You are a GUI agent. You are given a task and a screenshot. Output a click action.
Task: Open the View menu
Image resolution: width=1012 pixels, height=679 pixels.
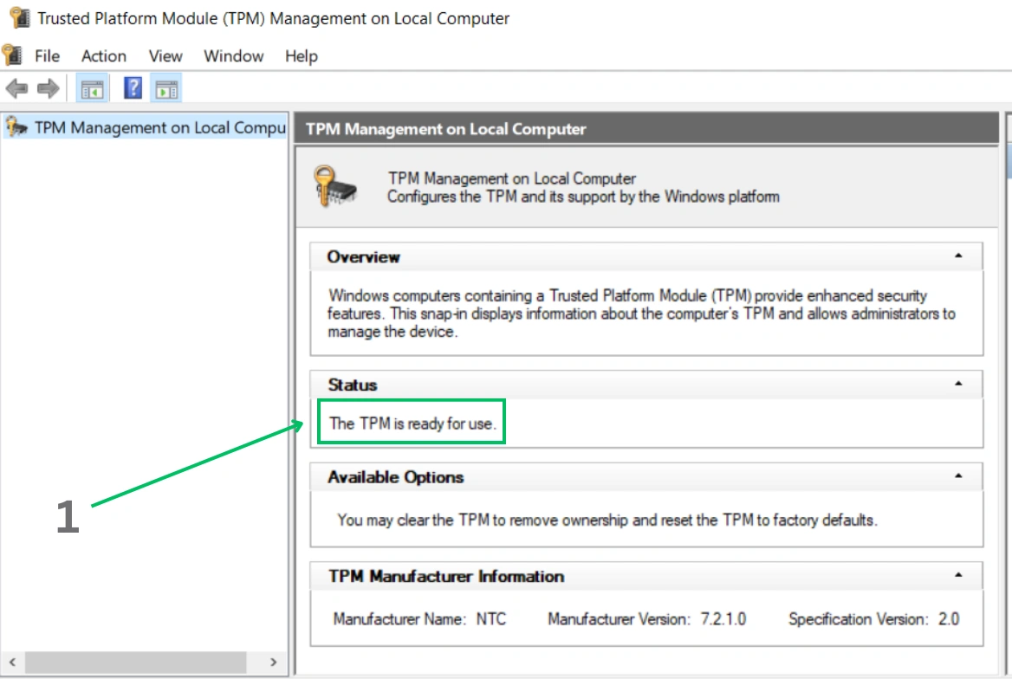[164, 55]
